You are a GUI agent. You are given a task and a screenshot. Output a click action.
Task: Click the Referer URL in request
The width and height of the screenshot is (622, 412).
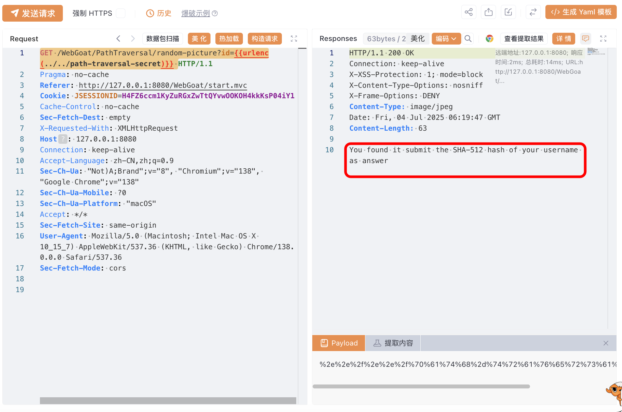163,85
